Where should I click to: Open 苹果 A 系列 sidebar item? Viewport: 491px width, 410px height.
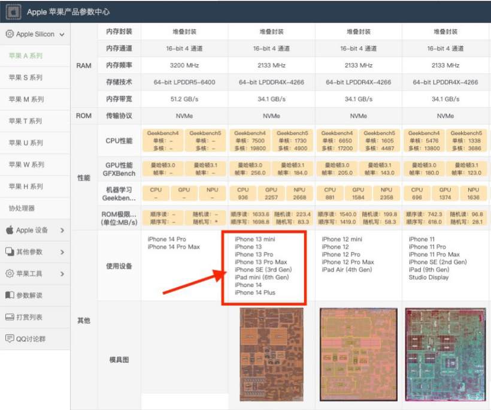coord(25,56)
